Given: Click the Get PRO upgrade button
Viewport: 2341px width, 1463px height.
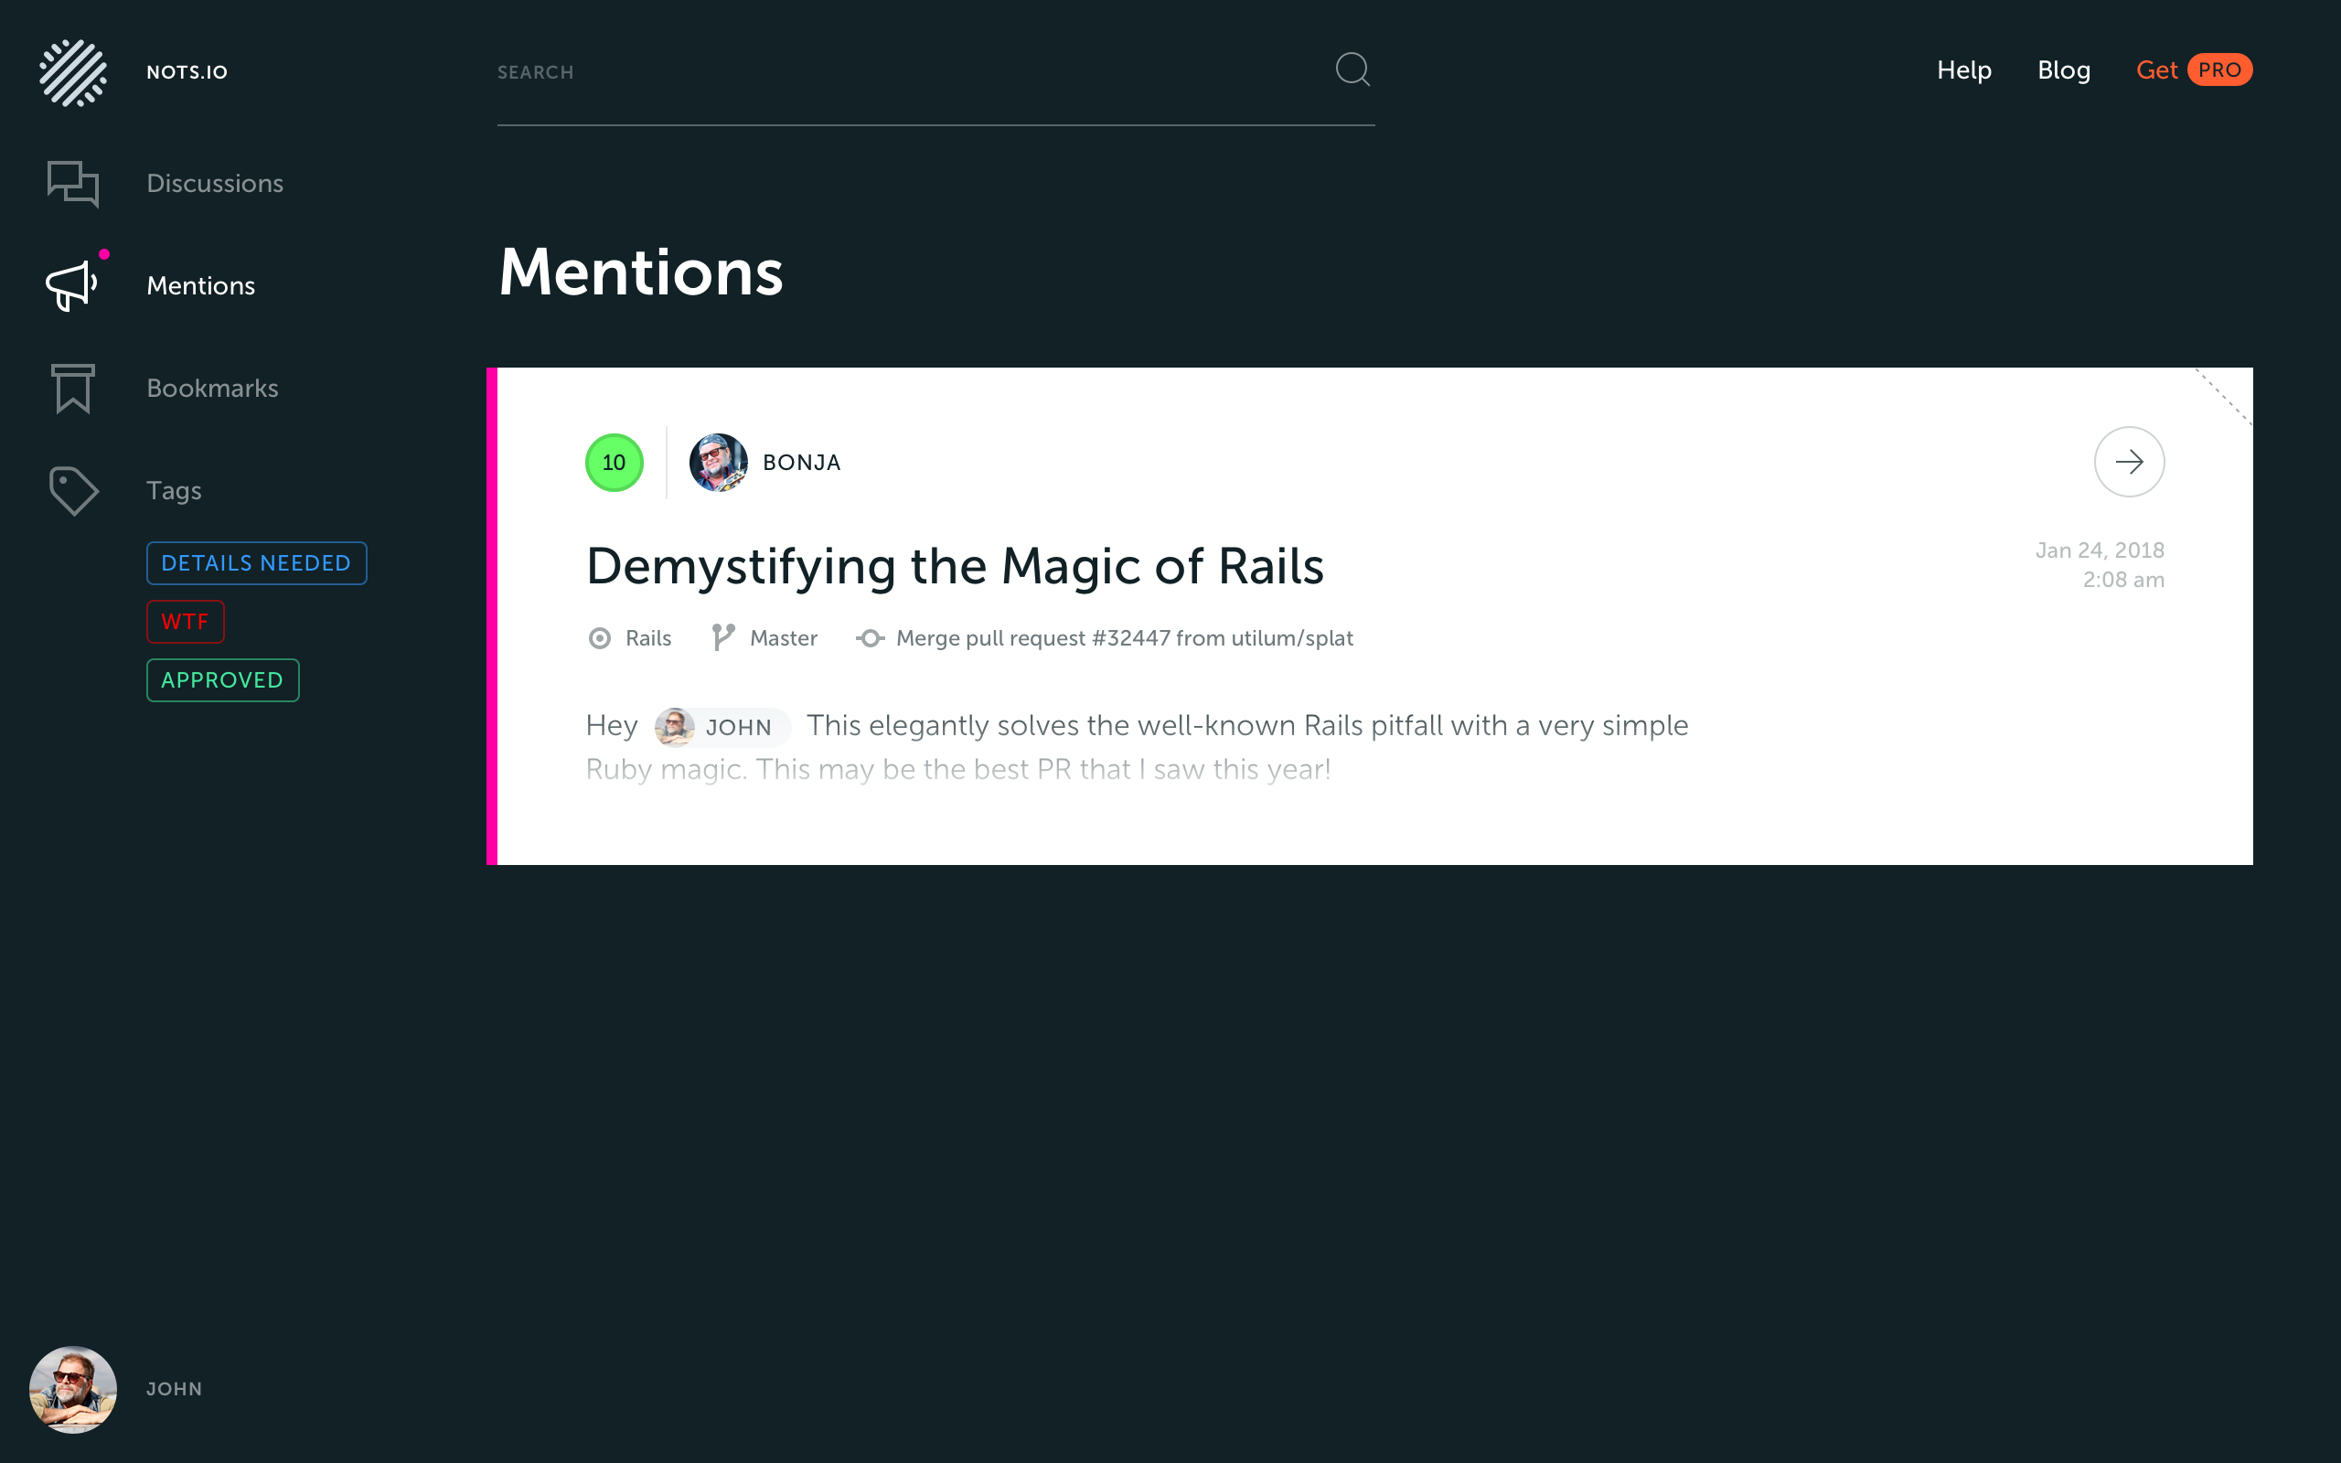Looking at the screenshot, I should tap(2193, 70).
